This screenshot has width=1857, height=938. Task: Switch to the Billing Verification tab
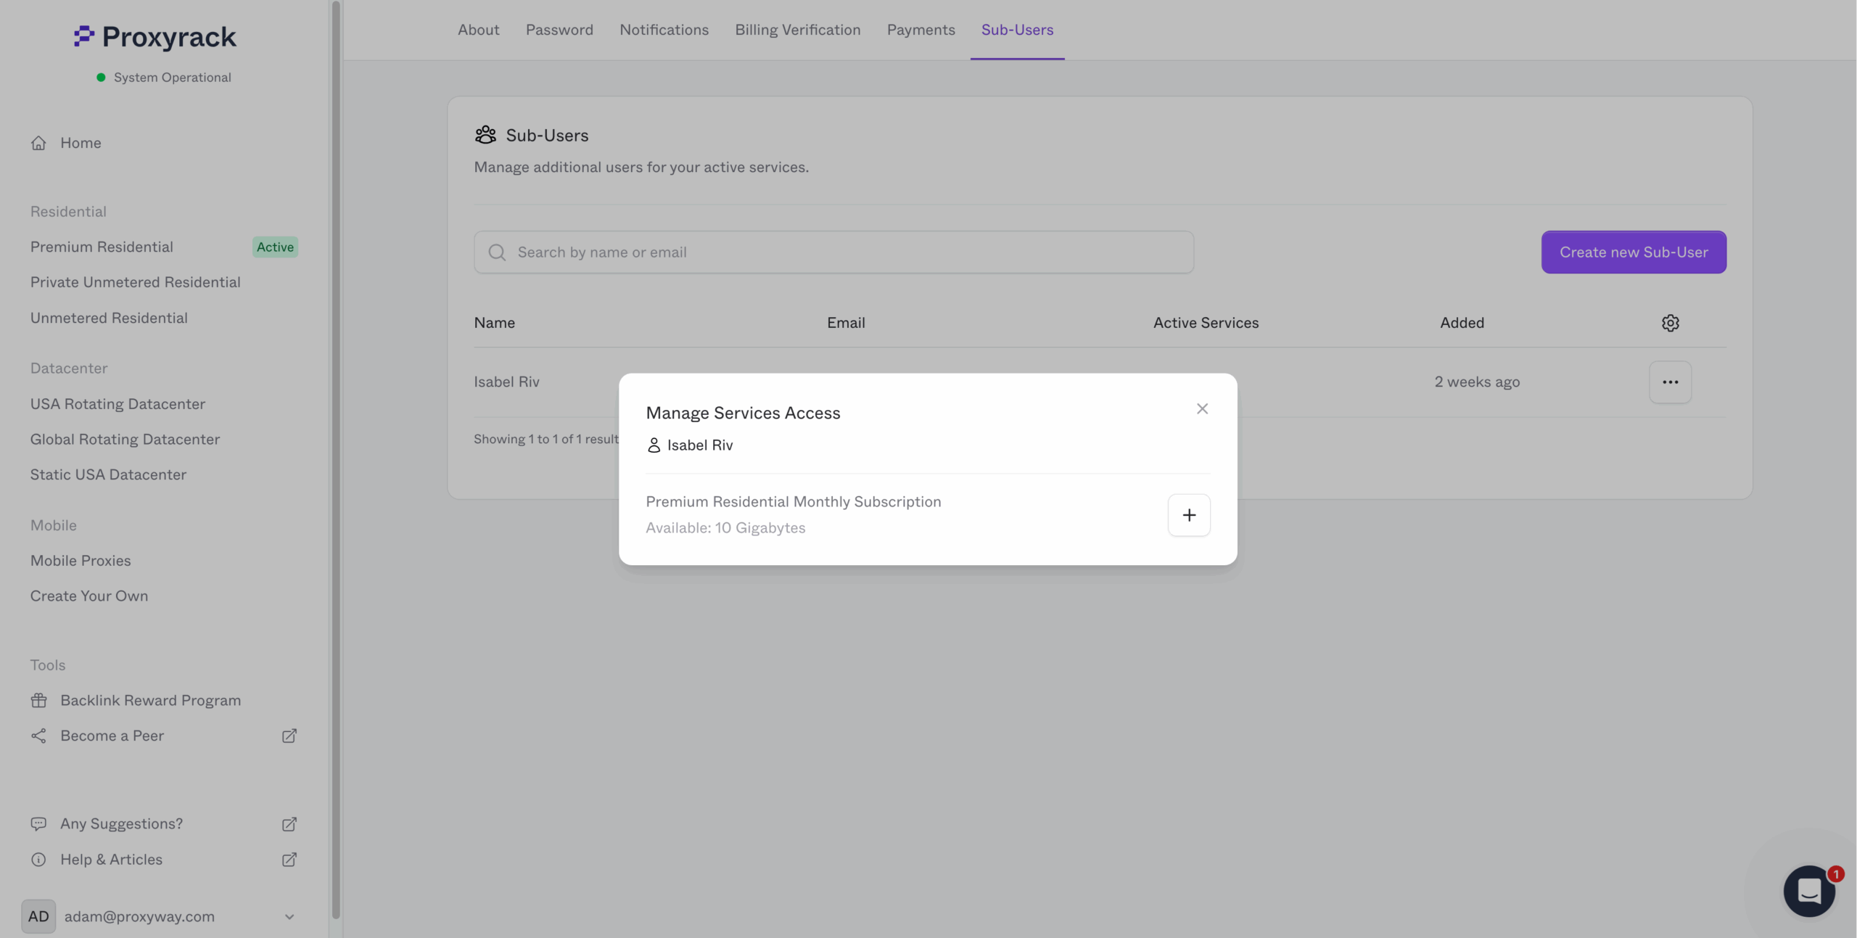(797, 30)
